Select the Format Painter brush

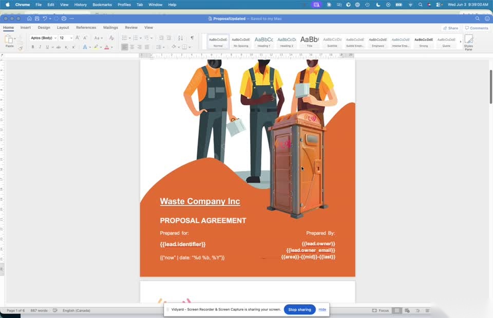click(x=21, y=48)
